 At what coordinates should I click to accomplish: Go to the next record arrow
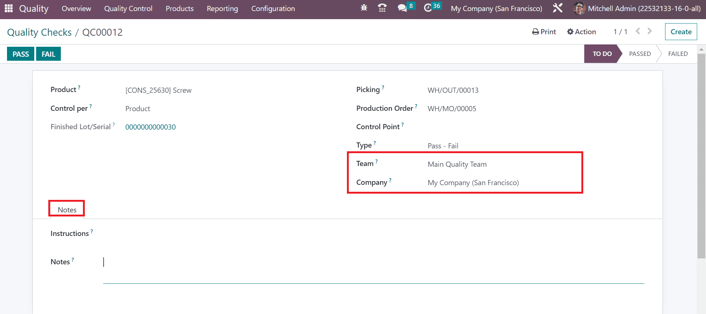click(x=650, y=32)
